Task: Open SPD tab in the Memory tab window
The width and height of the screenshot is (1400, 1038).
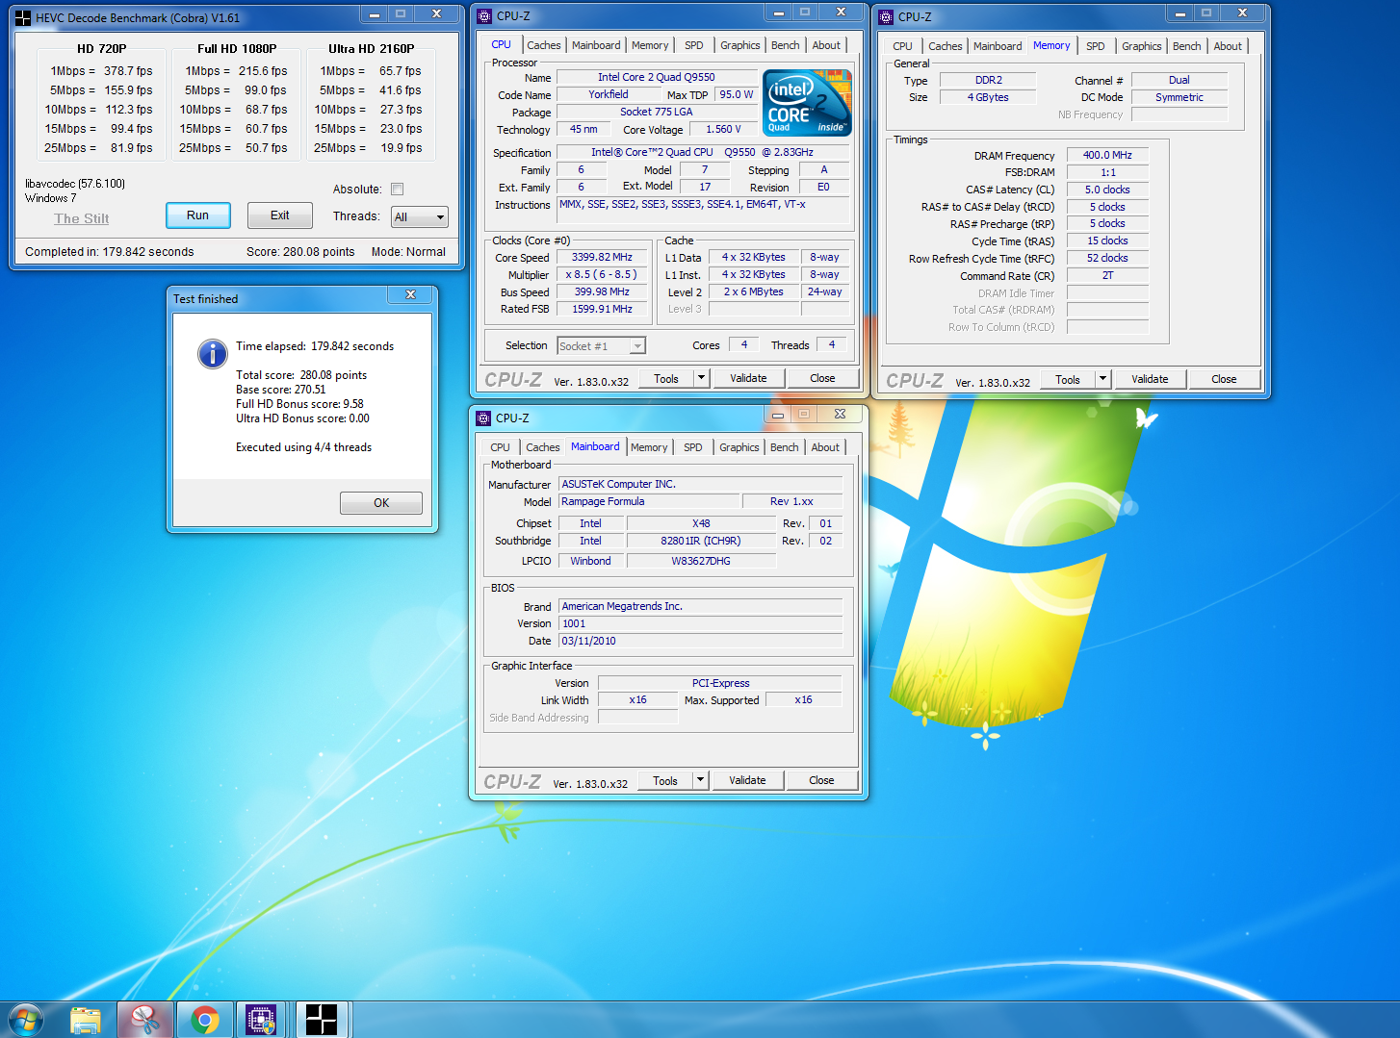Action: 1096,46
